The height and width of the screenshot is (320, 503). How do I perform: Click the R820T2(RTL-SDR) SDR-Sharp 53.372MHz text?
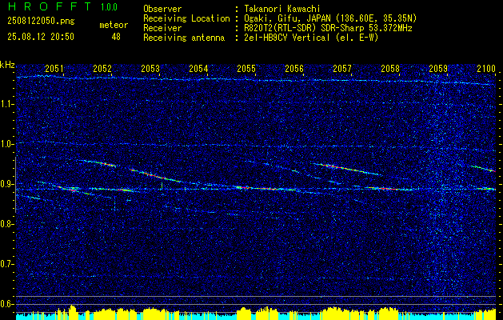coord(328,28)
